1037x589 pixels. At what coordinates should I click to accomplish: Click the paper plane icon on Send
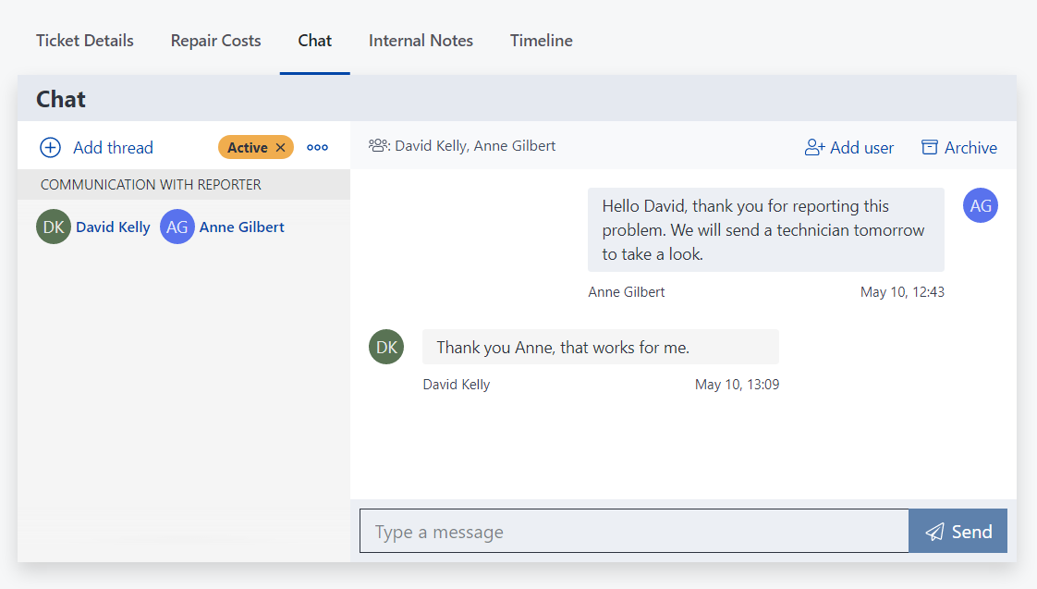tap(934, 532)
